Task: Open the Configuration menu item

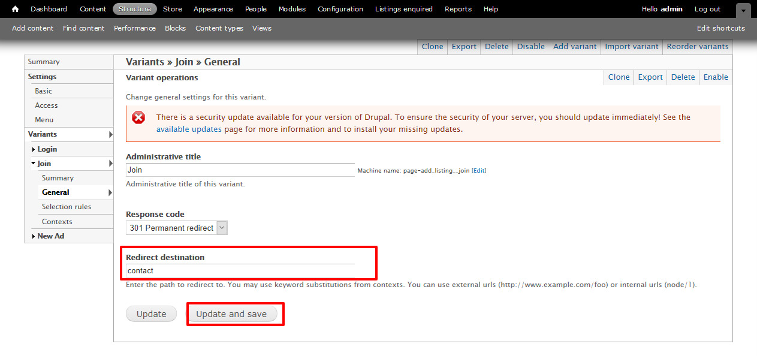Action: click(x=340, y=9)
